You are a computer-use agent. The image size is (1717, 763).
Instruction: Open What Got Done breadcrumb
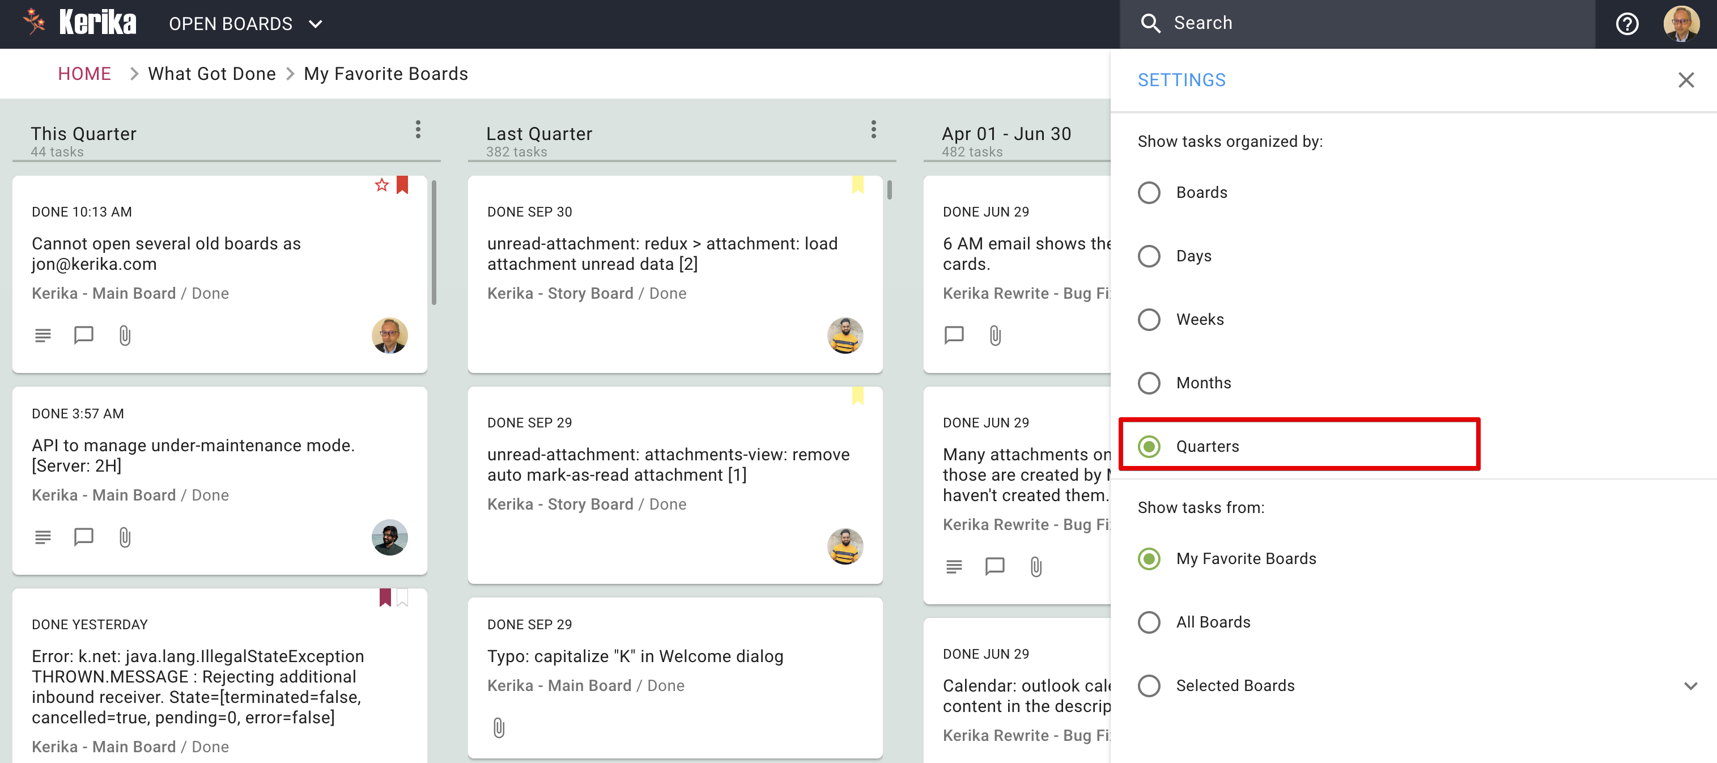point(212,73)
